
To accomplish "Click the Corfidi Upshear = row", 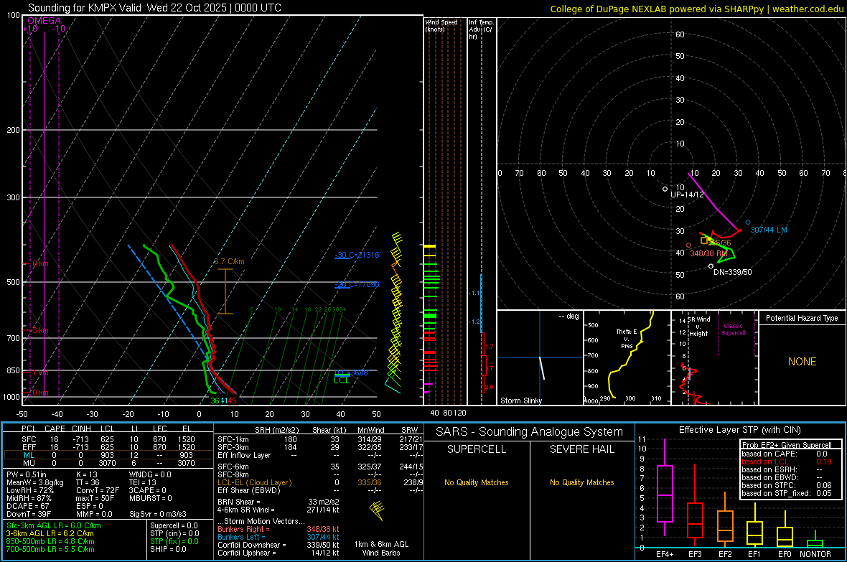I will 279,553.
